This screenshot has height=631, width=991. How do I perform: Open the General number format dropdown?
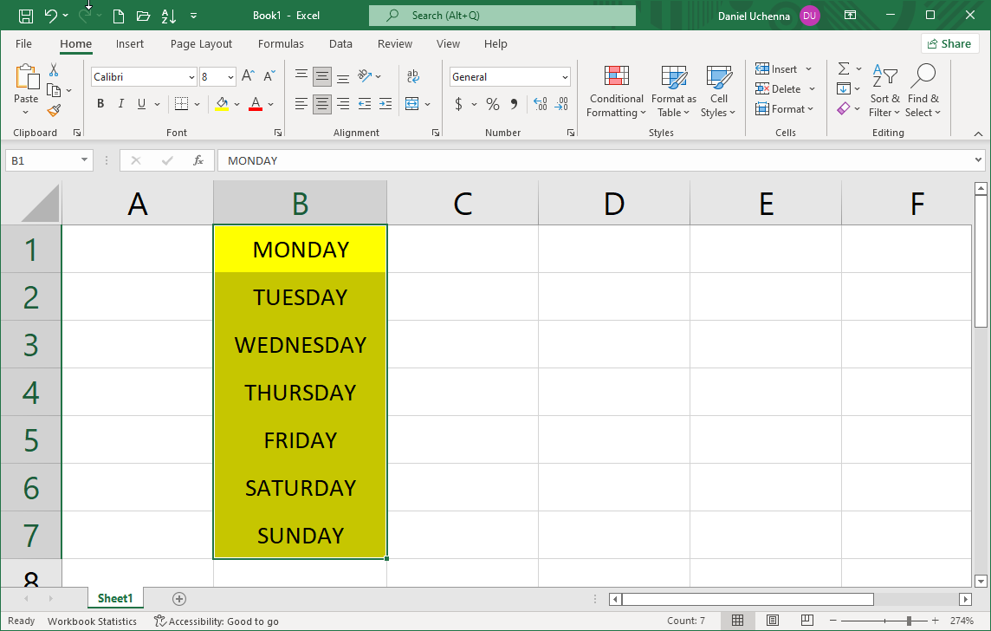565,77
